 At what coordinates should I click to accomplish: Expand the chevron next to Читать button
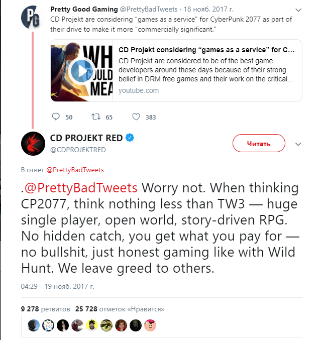pos(298,144)
